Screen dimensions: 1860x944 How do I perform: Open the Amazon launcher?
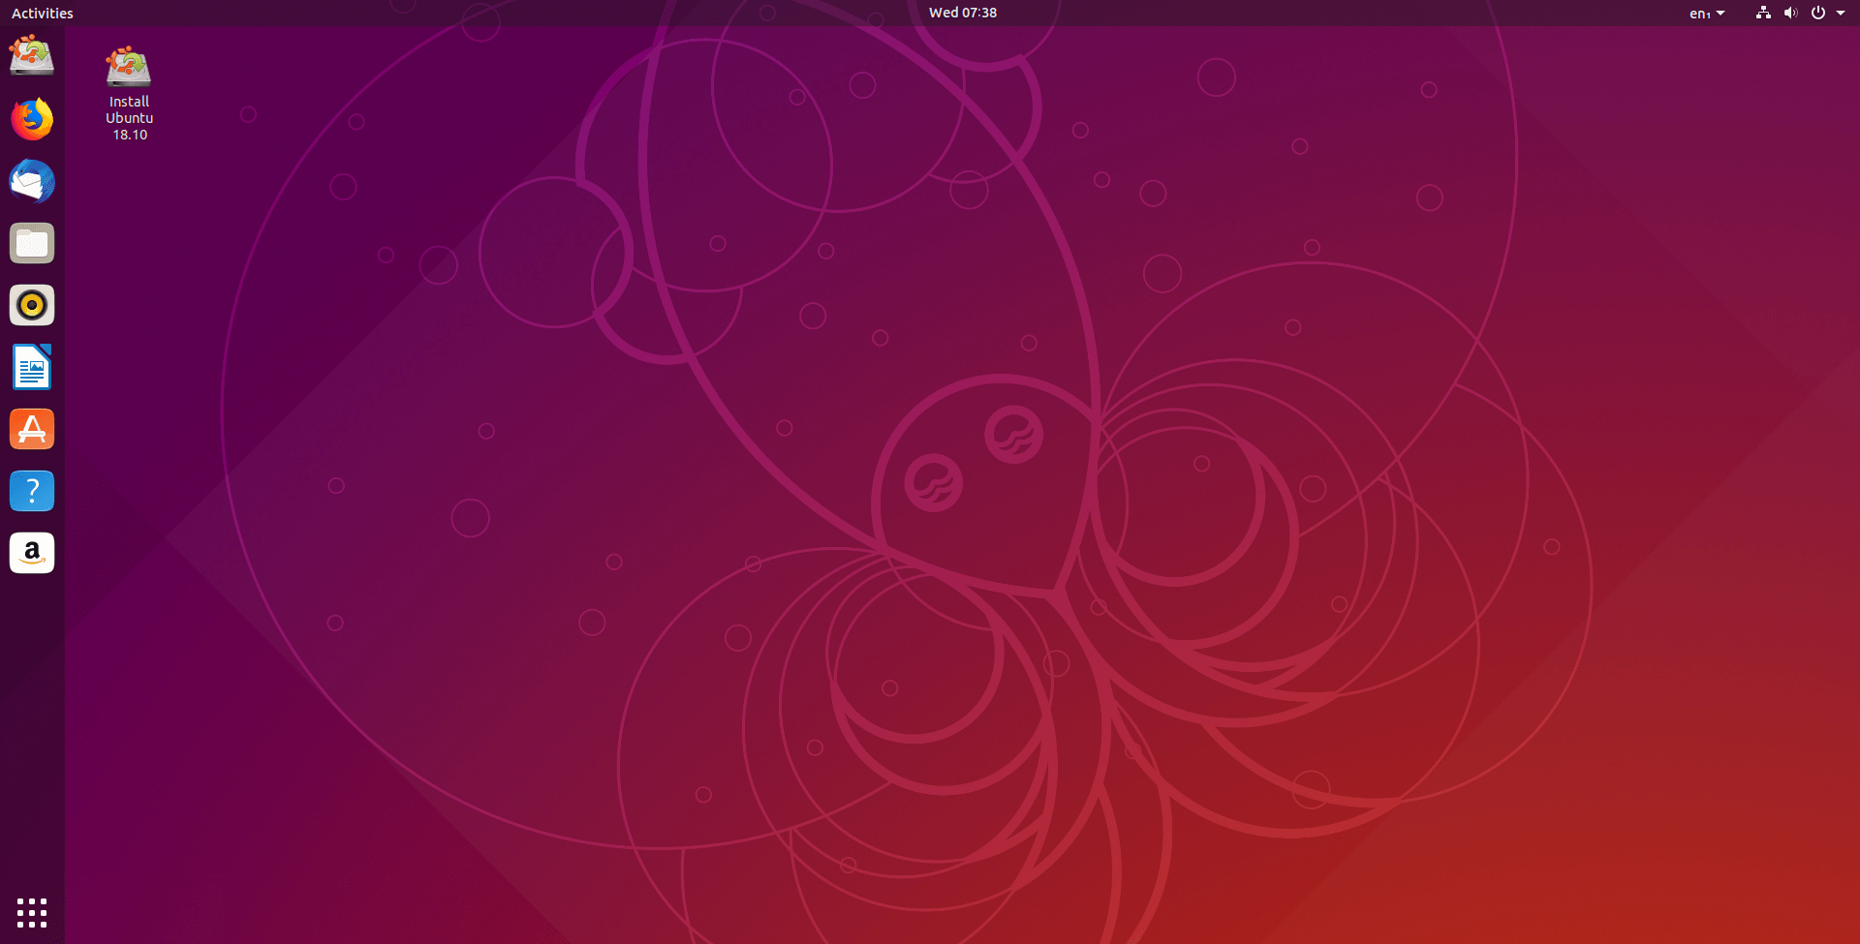coord(32,553)
